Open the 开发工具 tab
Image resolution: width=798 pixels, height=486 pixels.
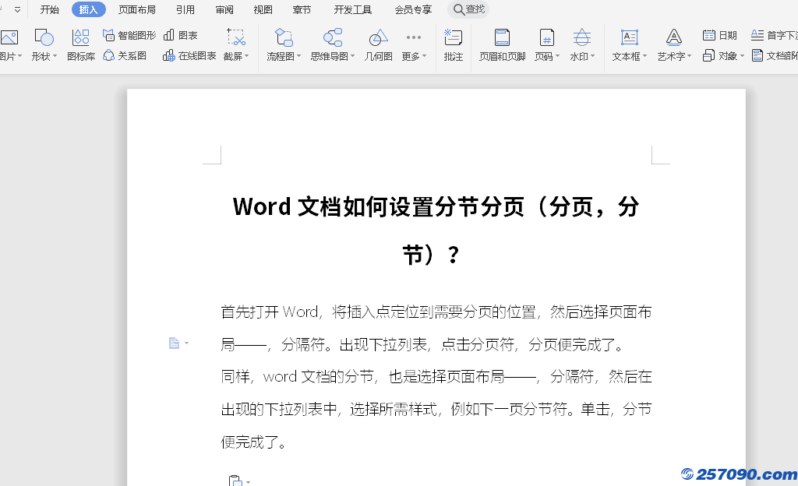353,9
